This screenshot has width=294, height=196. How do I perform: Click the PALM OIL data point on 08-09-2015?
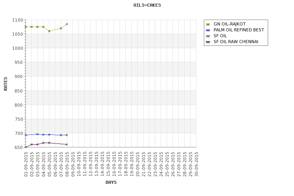[x=67, y=135]
